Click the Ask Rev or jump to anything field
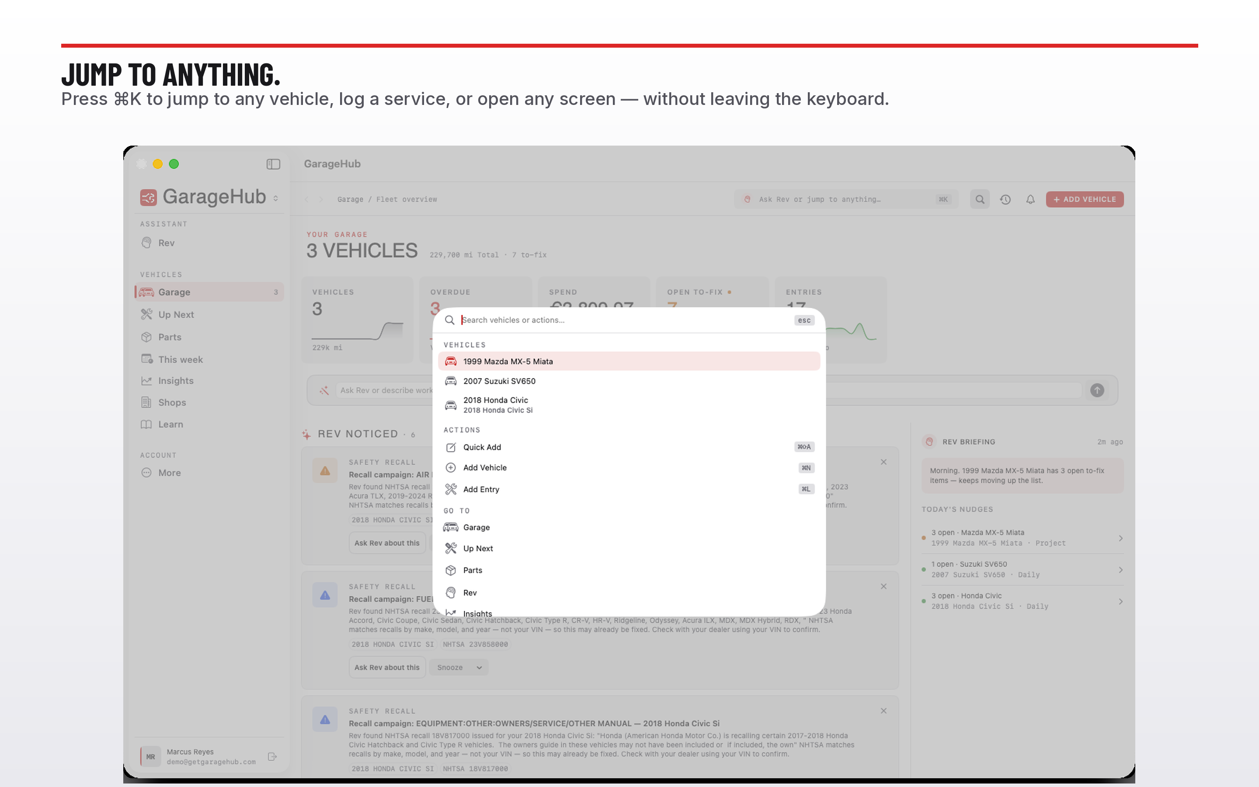1259x787 pixels. pos(846,199)
